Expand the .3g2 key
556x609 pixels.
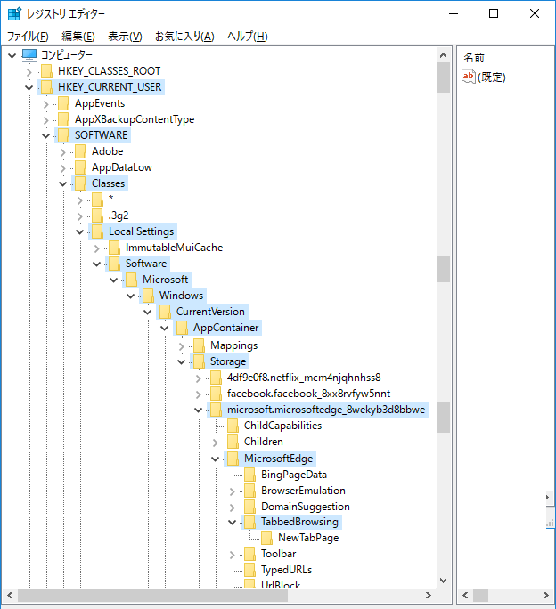tap(79, 216)
